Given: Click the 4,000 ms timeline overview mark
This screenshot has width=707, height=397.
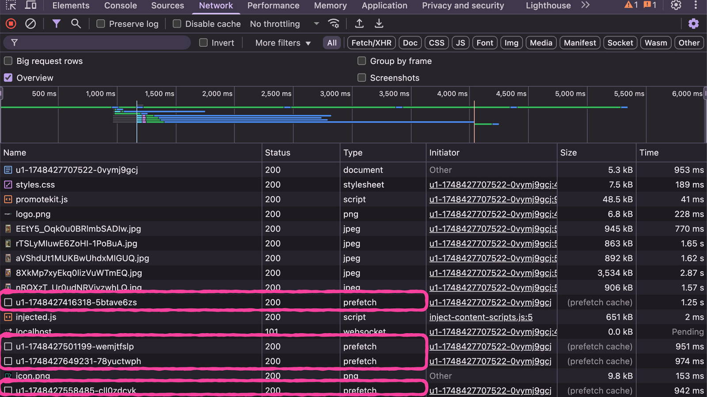Looking at the screenshot, I should click(452, 94).
